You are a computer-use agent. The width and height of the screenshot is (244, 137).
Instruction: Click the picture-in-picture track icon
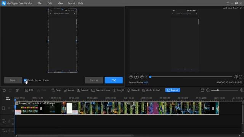3,121
